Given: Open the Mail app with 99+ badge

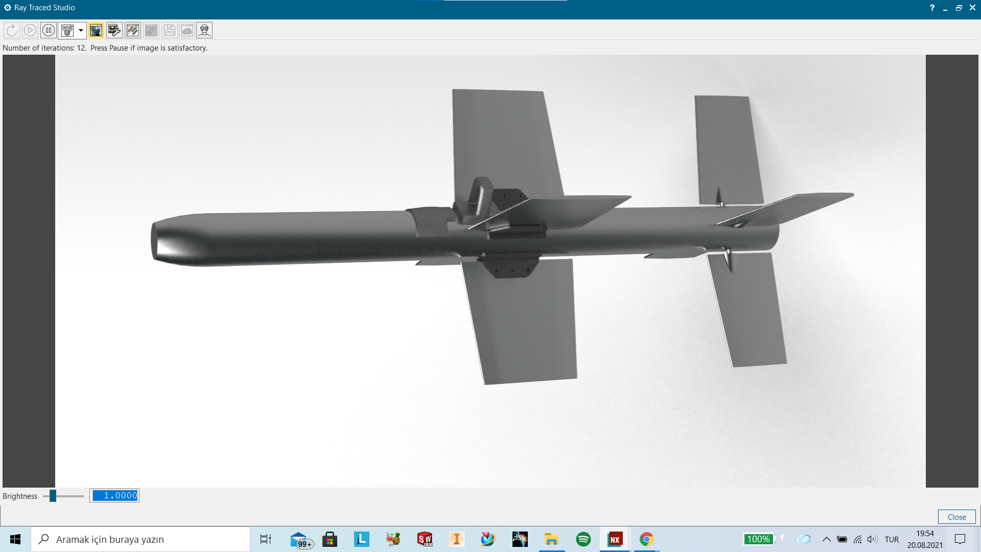Looking at the screenshot, I should (x=300, y=539).
